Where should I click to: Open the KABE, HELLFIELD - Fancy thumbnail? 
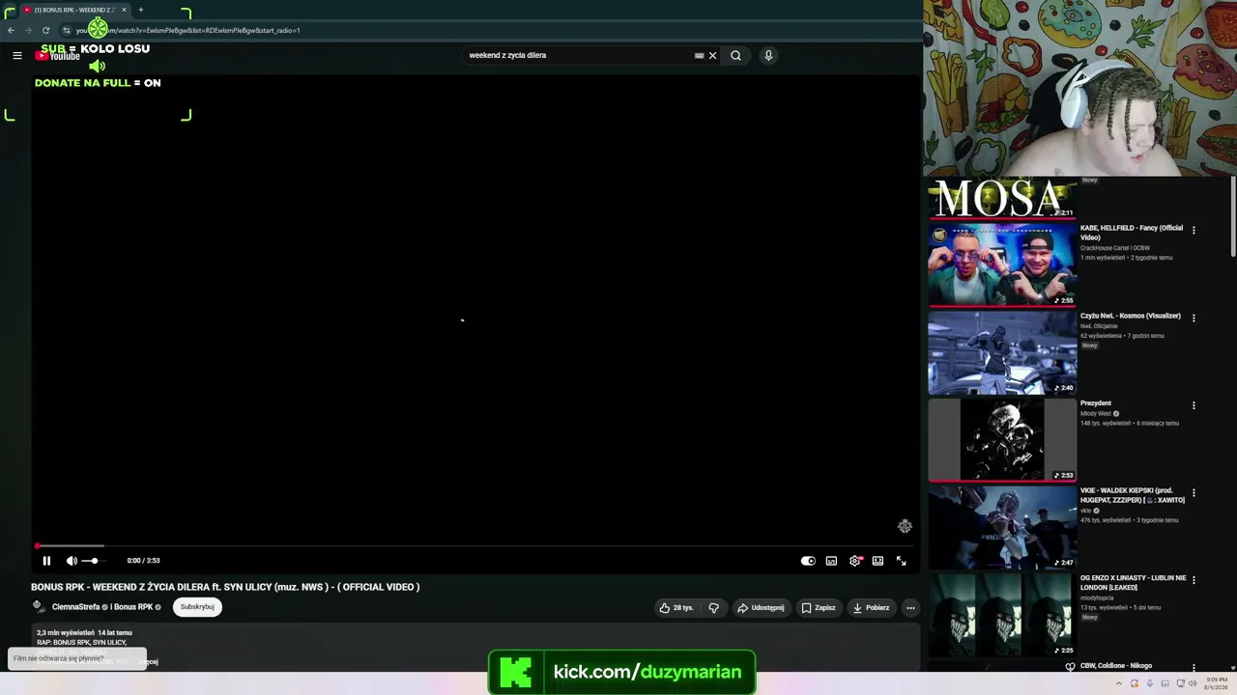click(x=1002, y=264)
